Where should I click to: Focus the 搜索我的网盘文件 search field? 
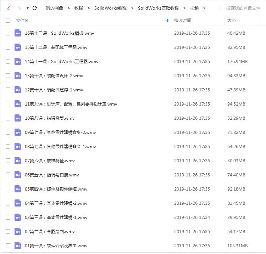pyautogui.click(x=243, y=8)
